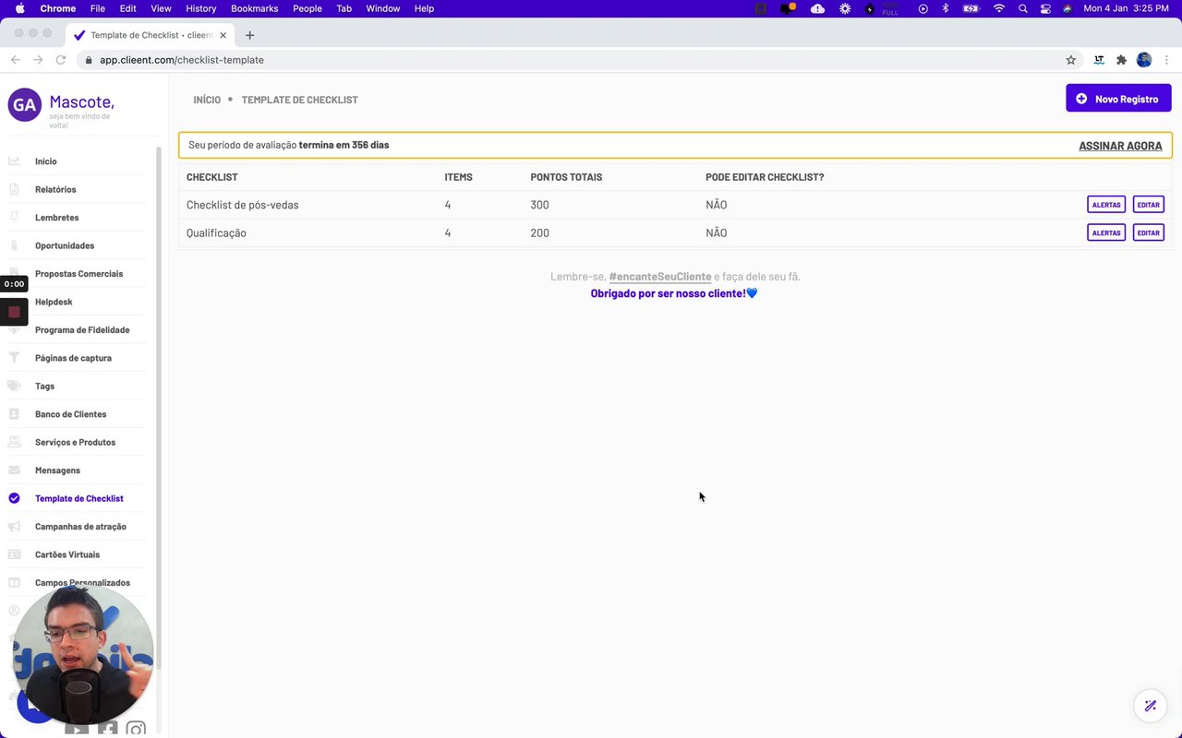
Task: Click the sidebar vertical scrollbar
Action: (159, 406)
